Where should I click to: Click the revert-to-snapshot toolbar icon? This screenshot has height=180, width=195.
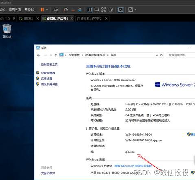pos(73,10)
